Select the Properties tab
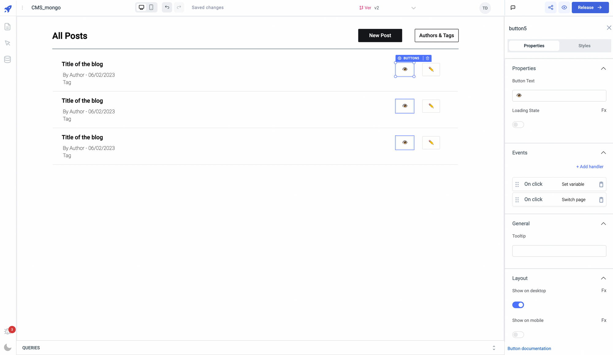613x355 pixels. click(534, 46)
